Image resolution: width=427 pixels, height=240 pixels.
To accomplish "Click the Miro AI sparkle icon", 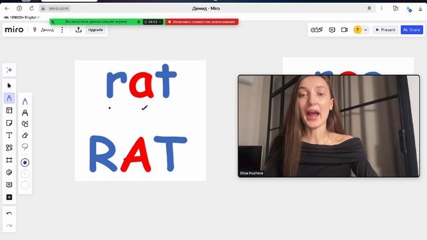I will tap(9, 70).
